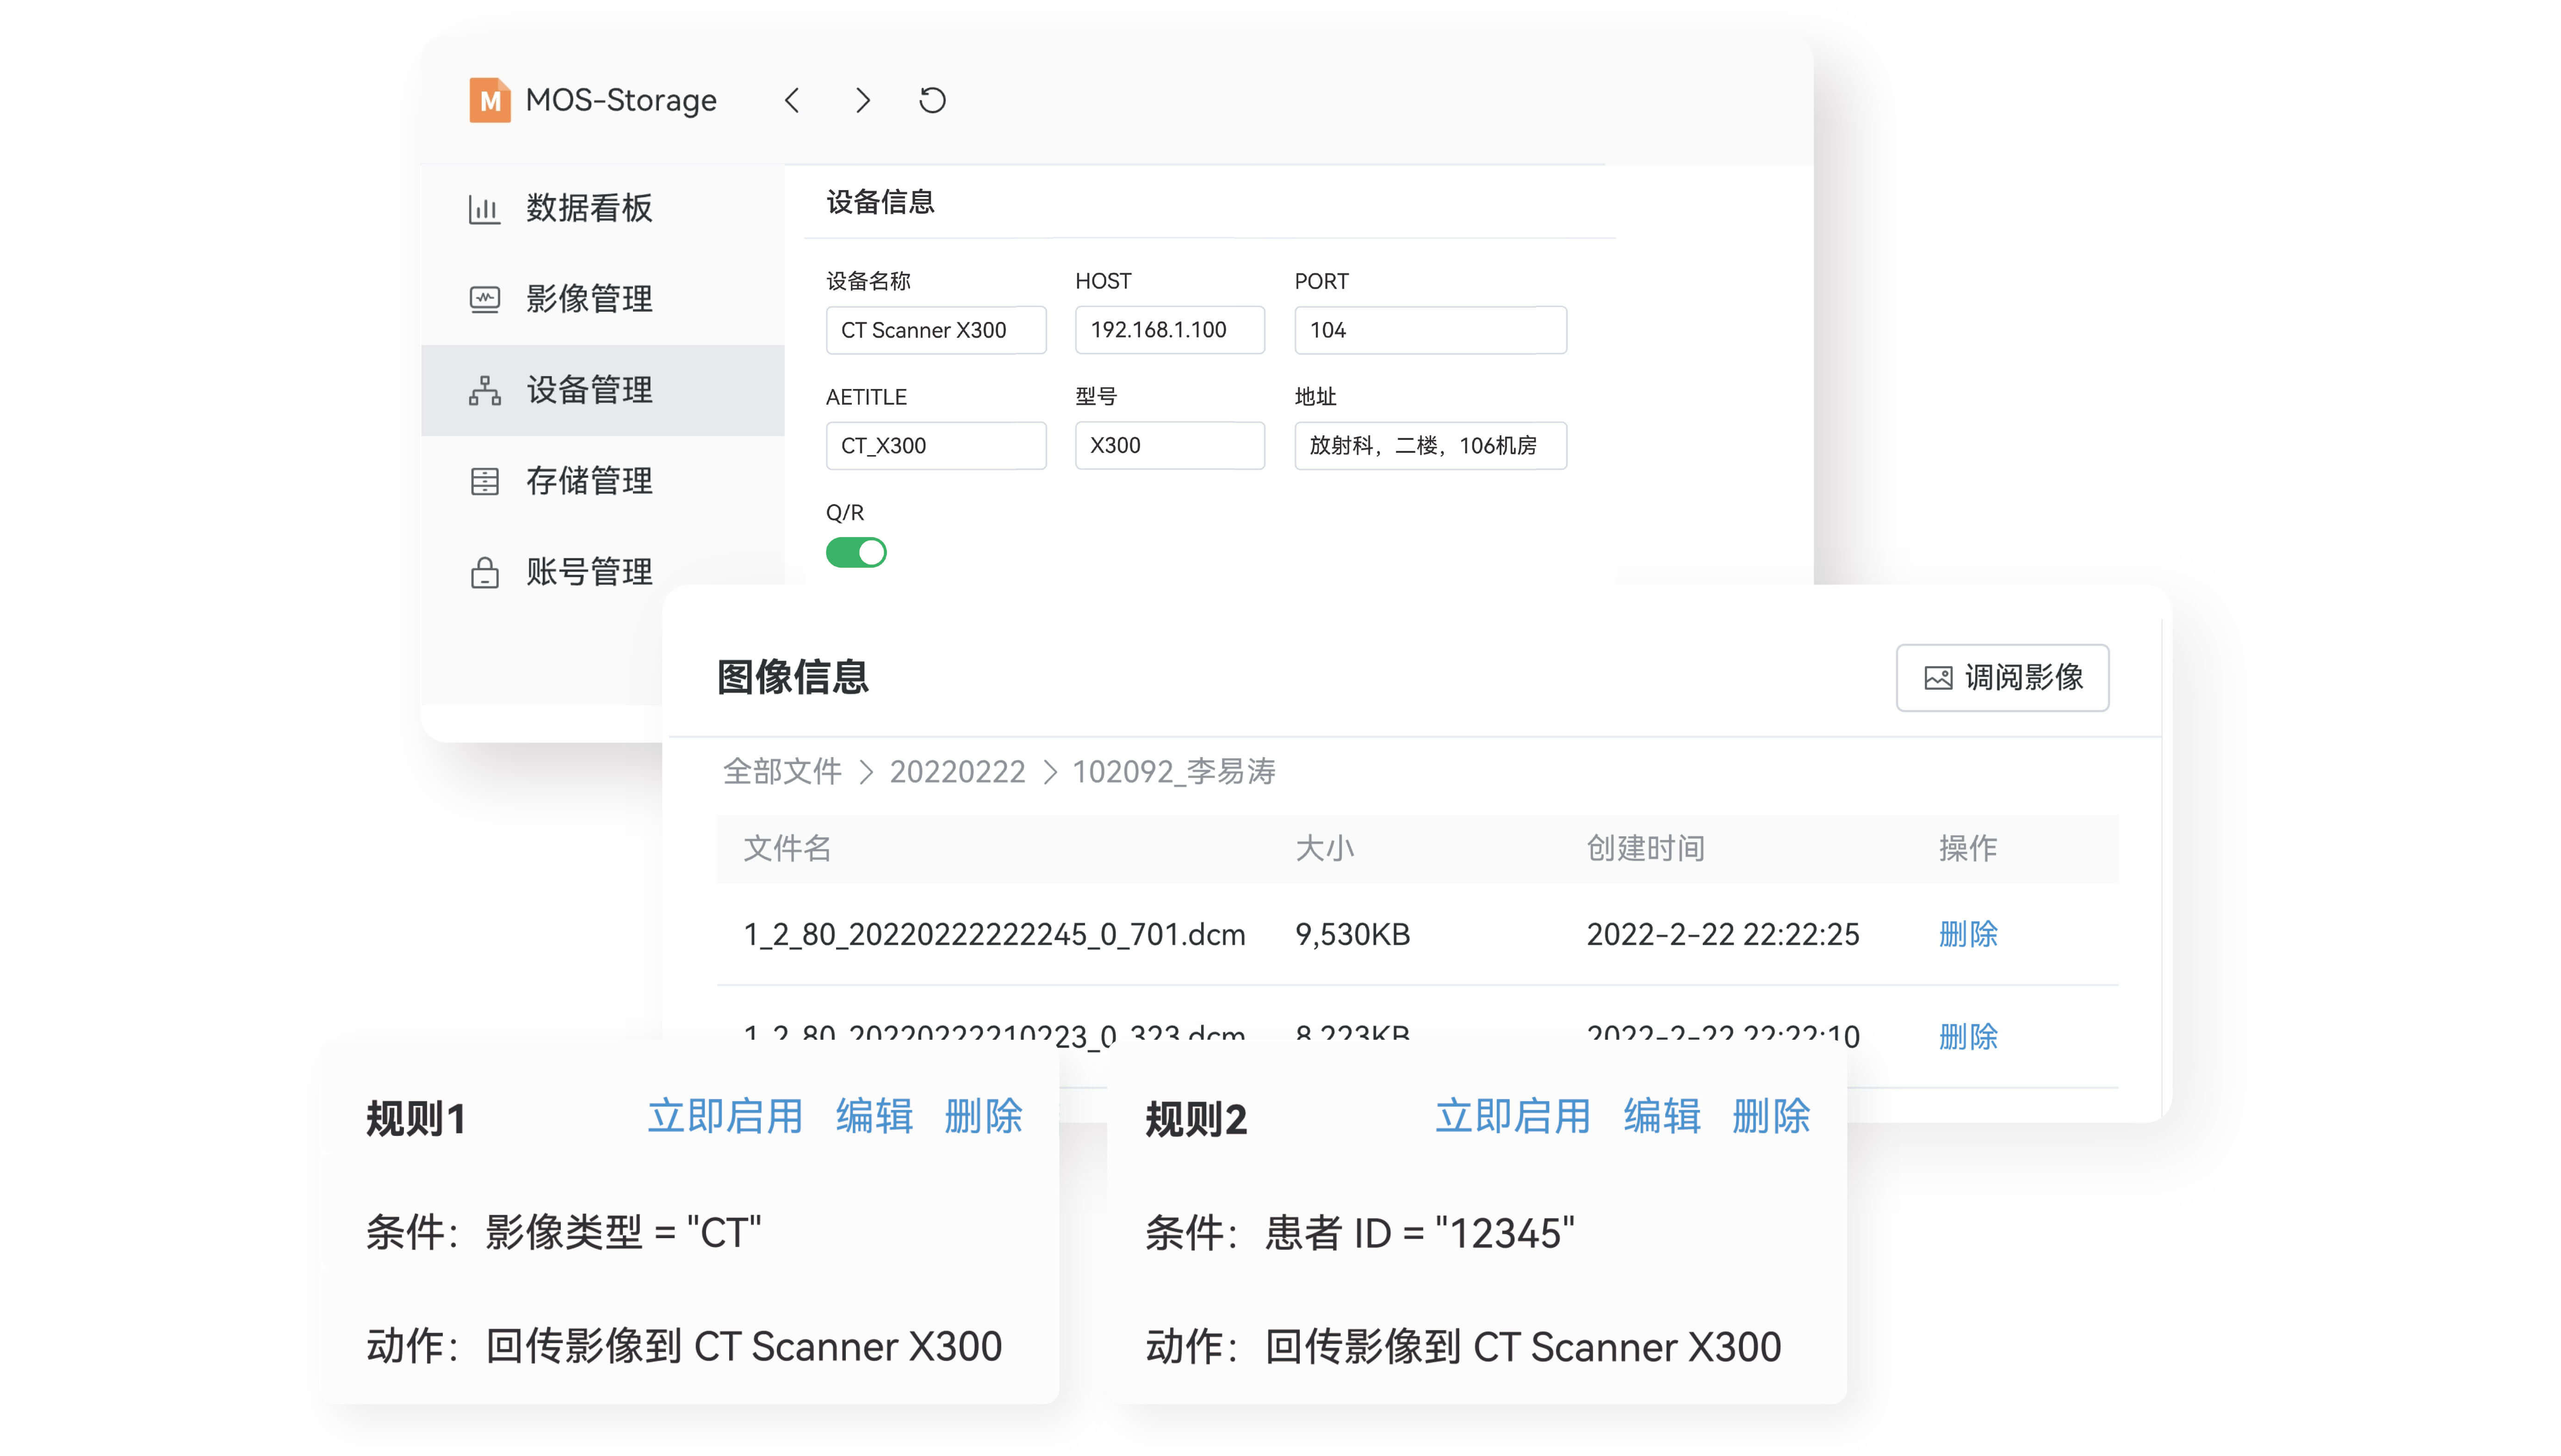Go back with the left arrow
2561x1456 pixels.
click(x=792, y=100)
